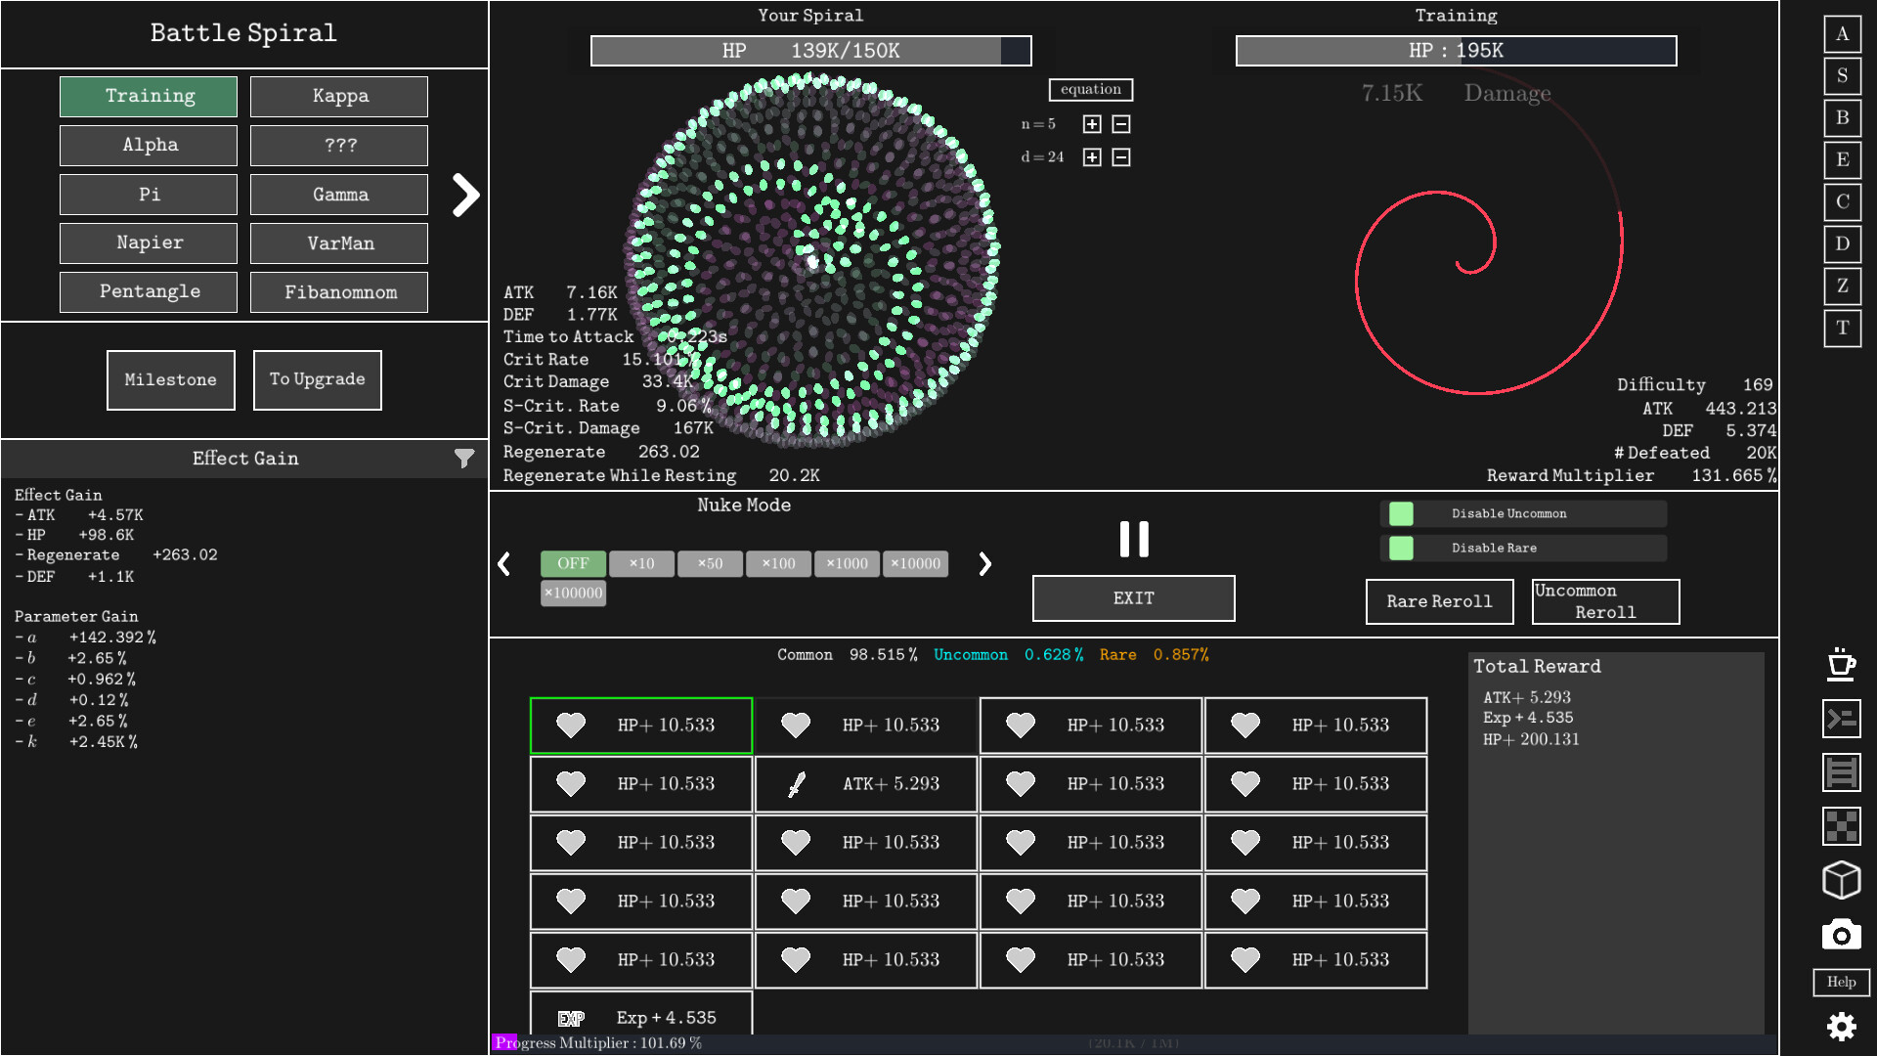Screen dimensions: 1877x1056
Task: Click the left chevron beside Nuke Mode multipliers
Action: [x=505, y=564]
